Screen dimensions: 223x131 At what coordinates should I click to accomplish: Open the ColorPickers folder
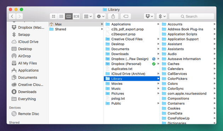(188, 79)
